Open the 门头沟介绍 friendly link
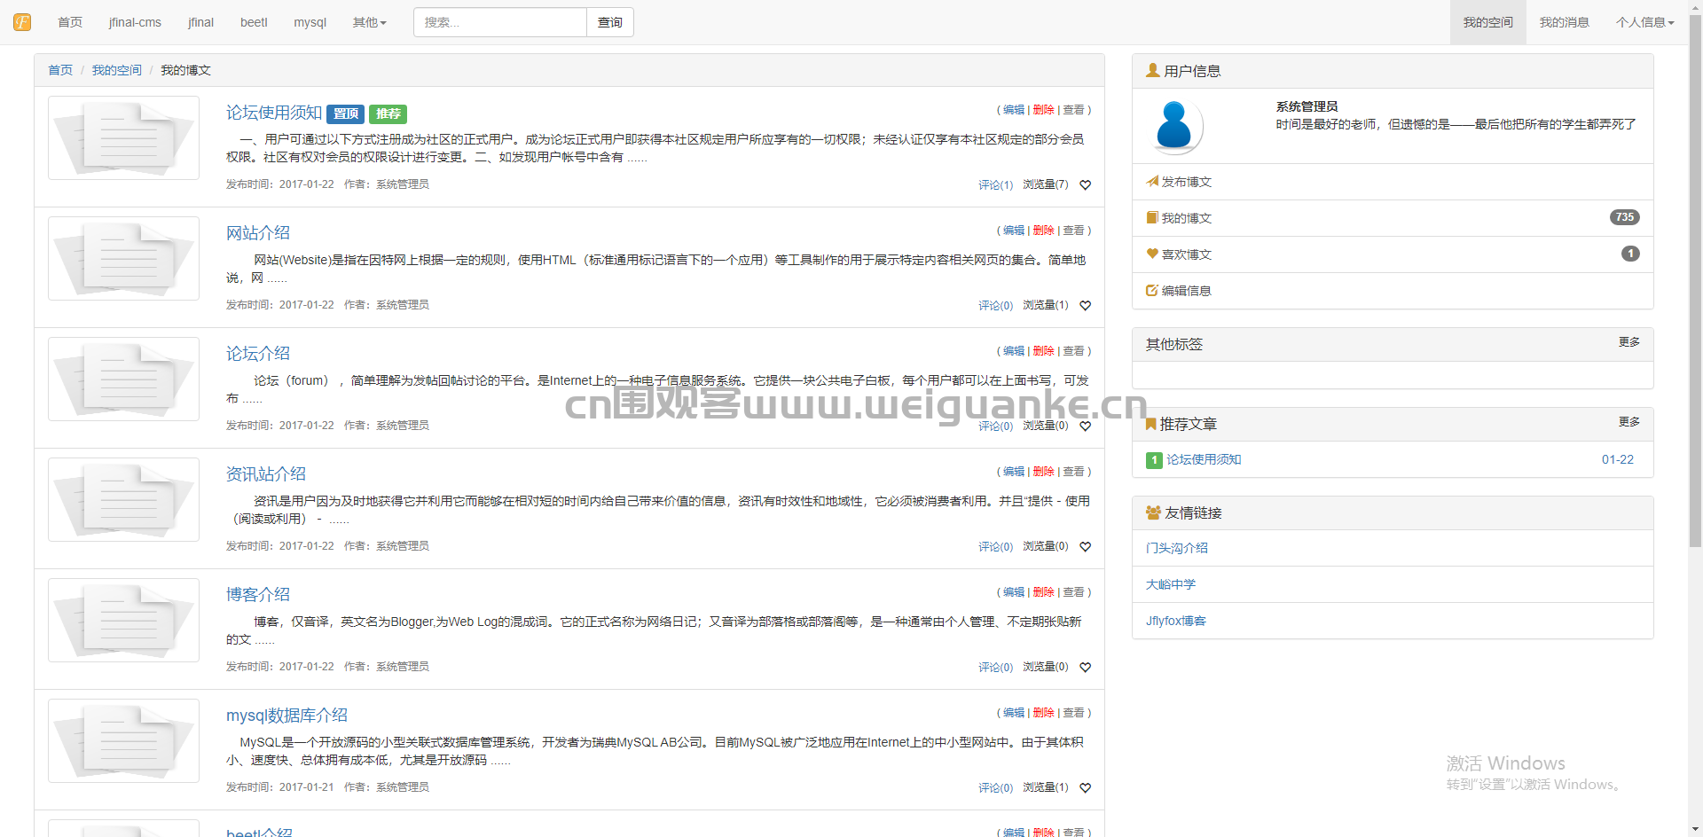 pos(1177,548)
